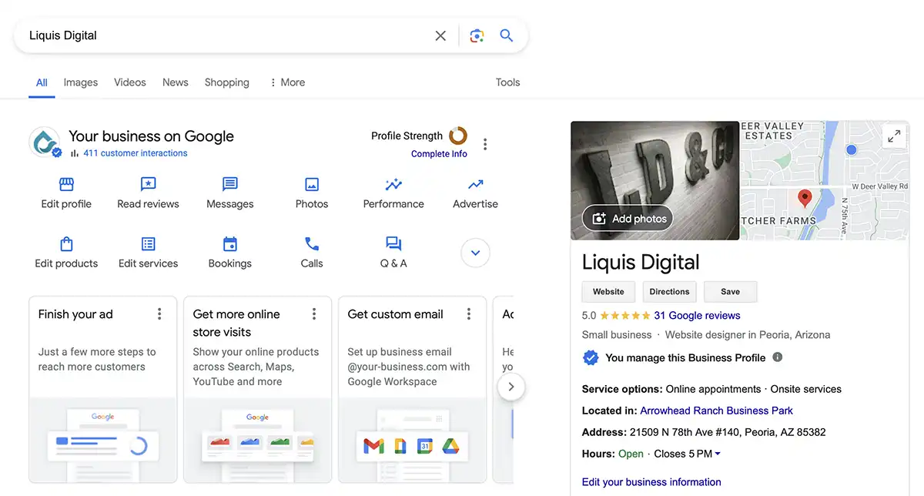Expand more business profile actions chevron
Viewport: 924px width, 496px height.
click(x=475, y=253)
